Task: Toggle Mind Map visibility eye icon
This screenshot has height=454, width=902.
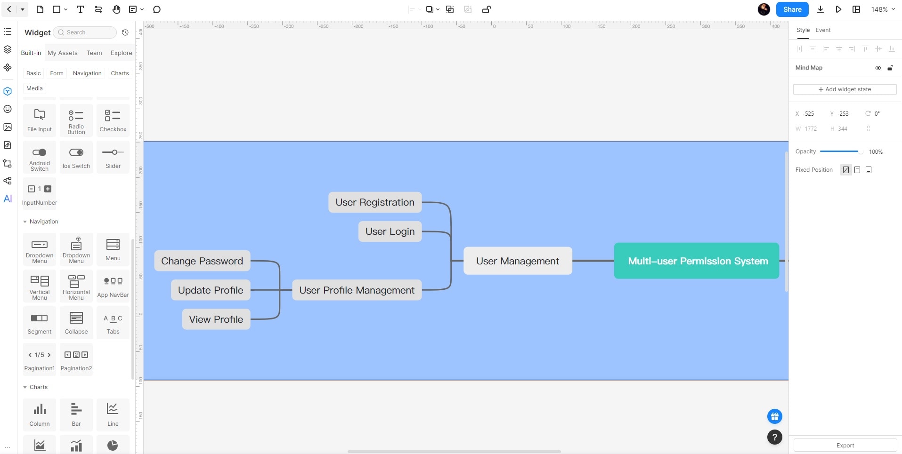Action: click(878, 68)
